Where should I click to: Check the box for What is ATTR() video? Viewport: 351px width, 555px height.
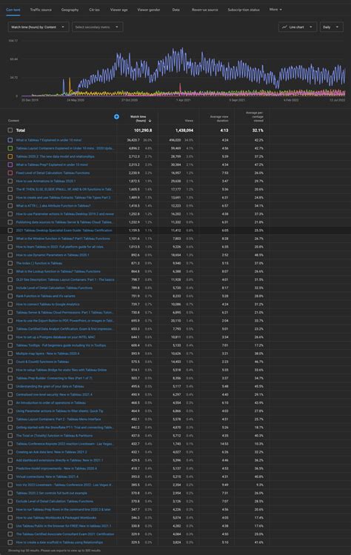pos(10,206)
